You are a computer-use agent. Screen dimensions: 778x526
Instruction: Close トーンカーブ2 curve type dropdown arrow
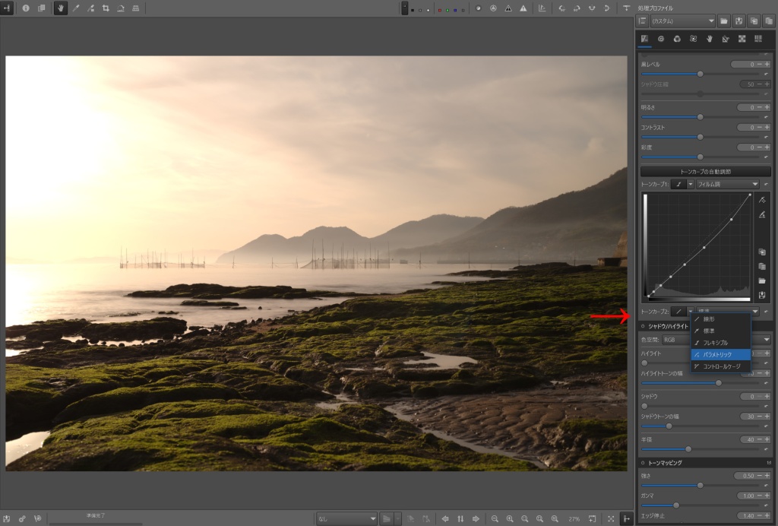pos(690,312)
